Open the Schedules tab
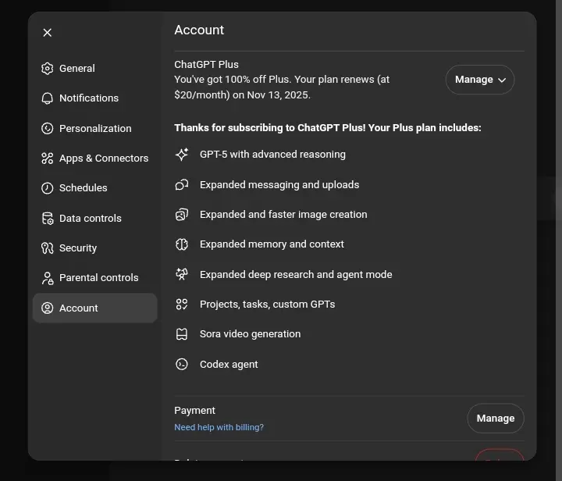The height and width of the screenshot is (481, 562). (x=95, y=188)
